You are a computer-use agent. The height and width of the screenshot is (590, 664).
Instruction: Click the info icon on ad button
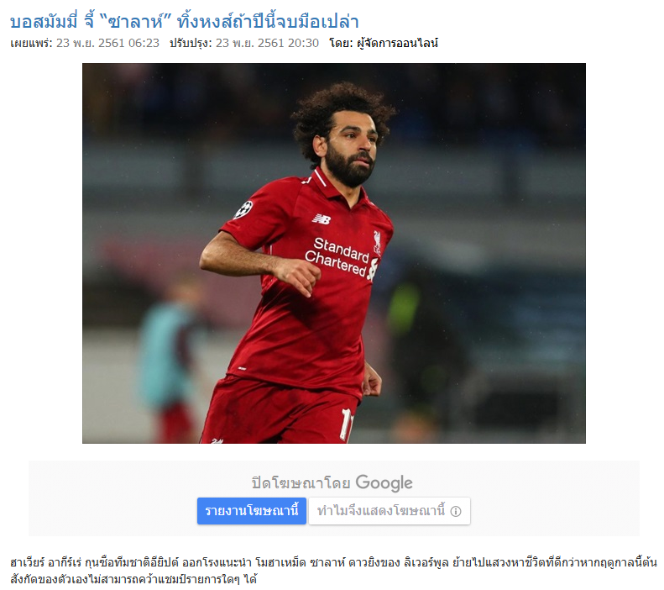pos(456,511)
